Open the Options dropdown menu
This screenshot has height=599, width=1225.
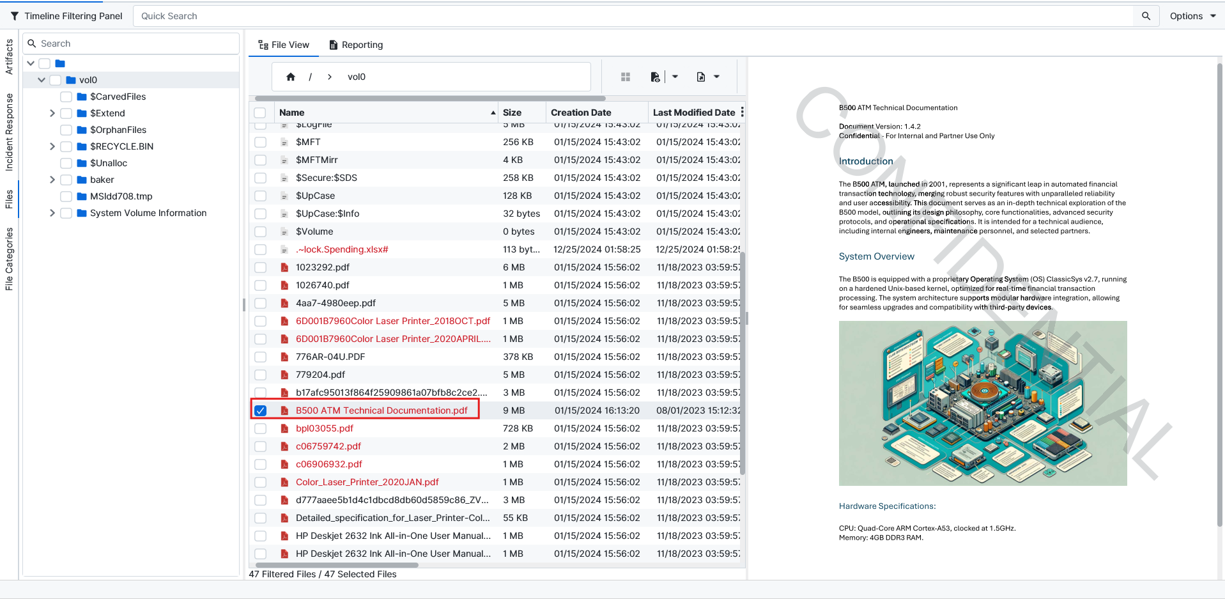tap(1192, 16)
